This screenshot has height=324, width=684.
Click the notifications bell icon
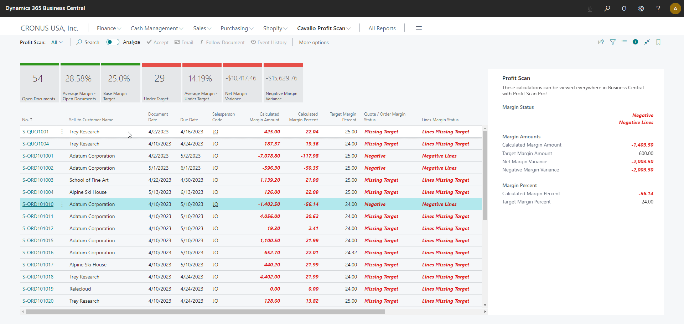tap(624, 9)
